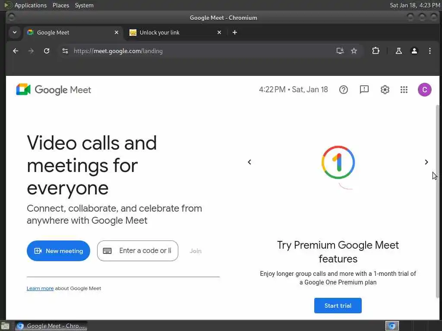Click the browser forward arrow
The width and height of the screenshot is (442, 331).
click(x=31, y=51)
